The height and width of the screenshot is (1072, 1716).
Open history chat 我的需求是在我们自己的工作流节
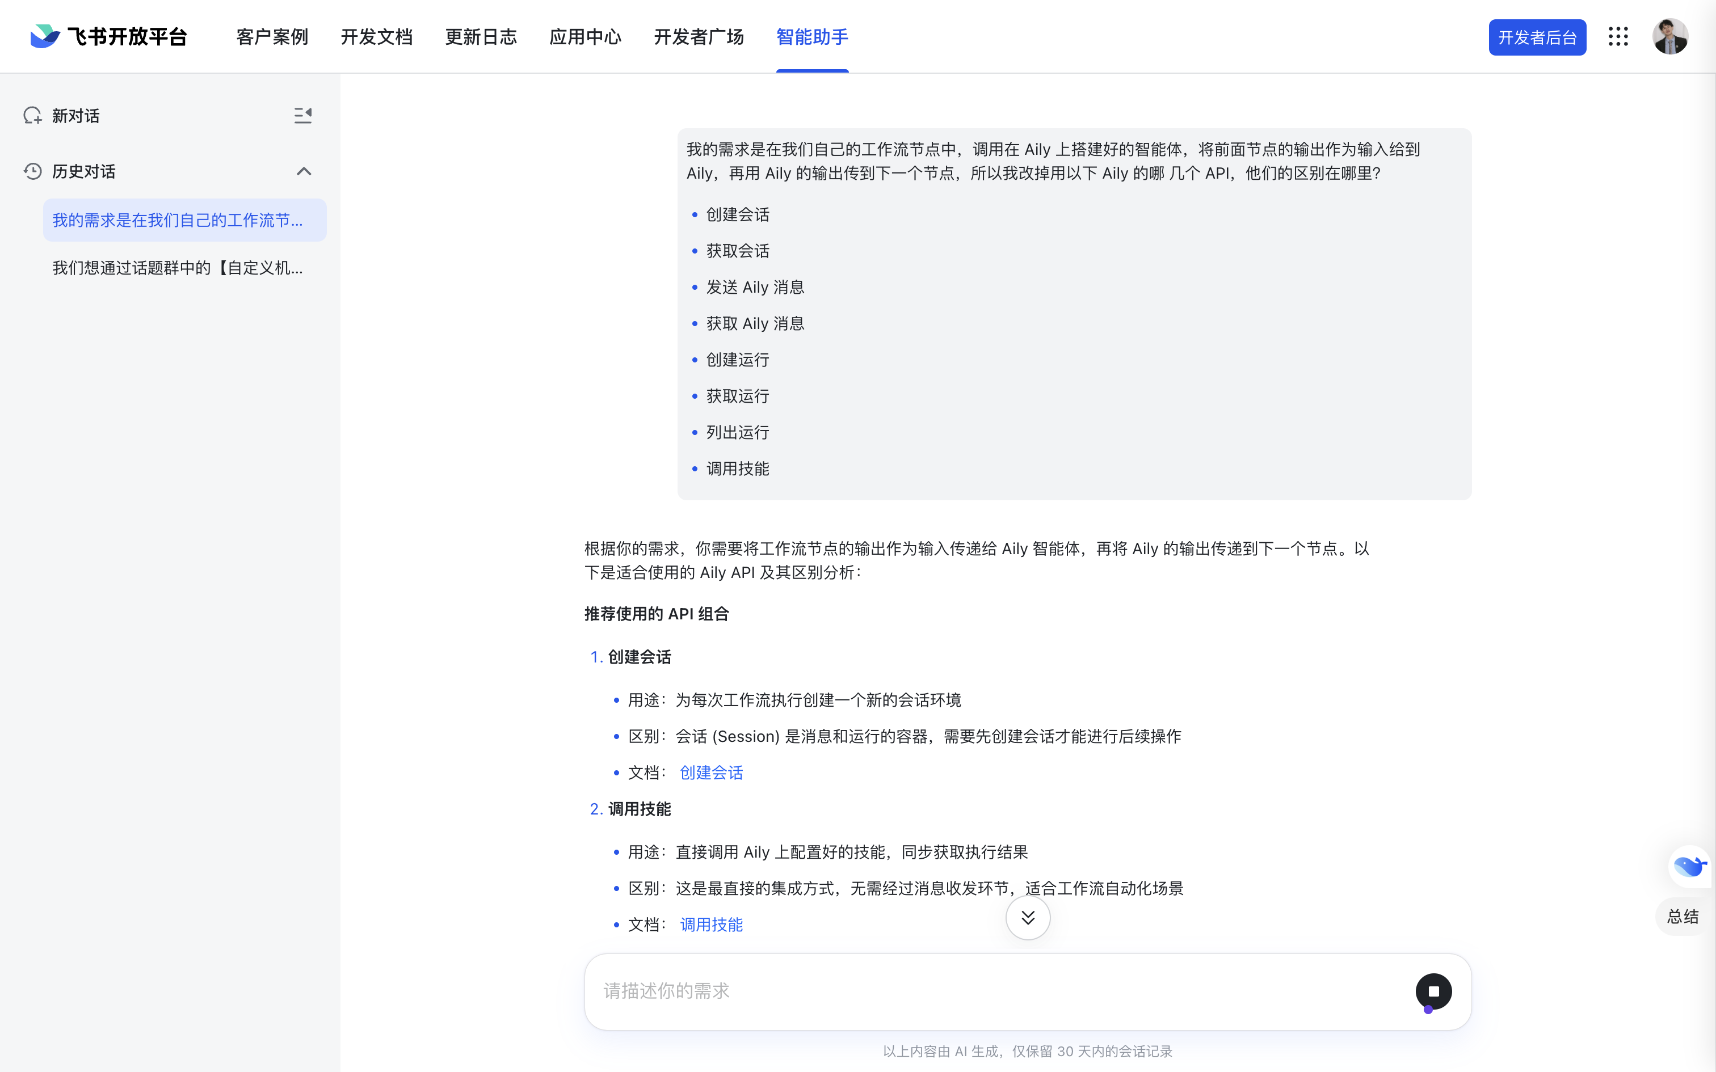184,220
